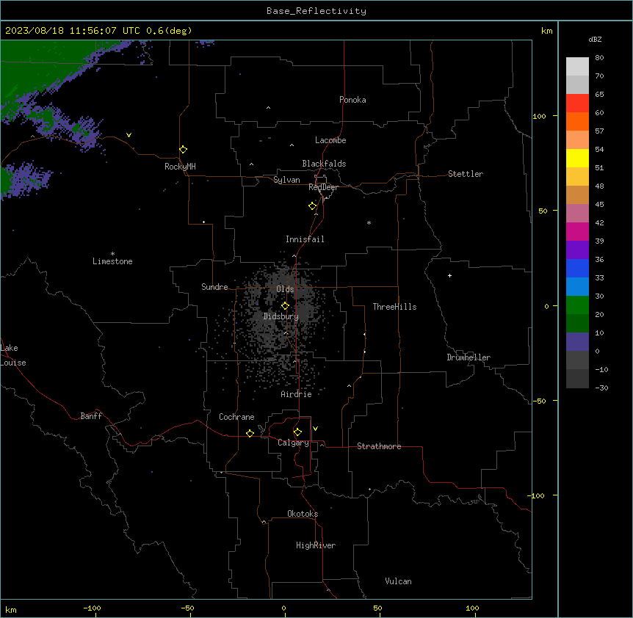The width and height of the screenshot is (633, 618).
Task: Click the Drumheller label
Action: [x=469, y=357]
